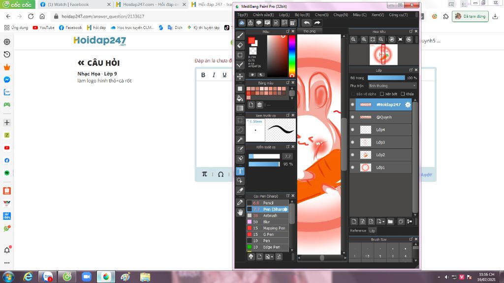This screenshot has height=283, width=504.
Task: Add new color to palette
Action: coord(251,105)
